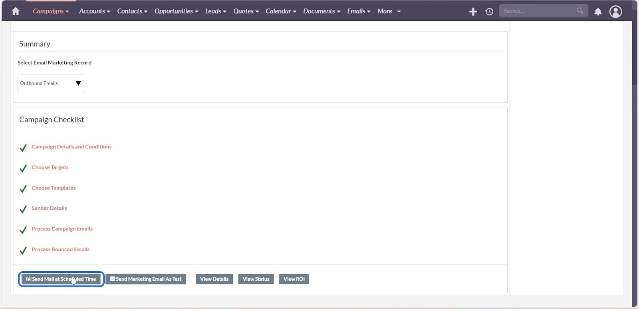The height and width of the screenshot is (309, 639).
Task: Open the Calendar menu
Action: (x=281, y=11)
